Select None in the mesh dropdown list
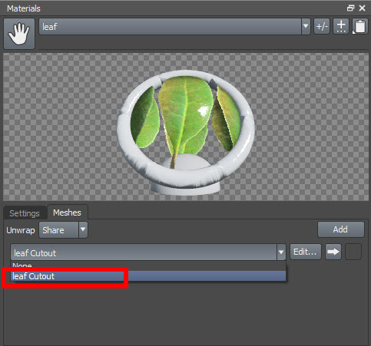 click(x=148, y=265)
